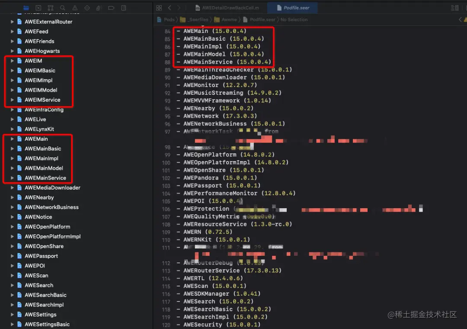Image resolution: width=467 pixels, height=329 pixels.
Task: Select AWESearchImpl in the navigator
Action: 44,305
